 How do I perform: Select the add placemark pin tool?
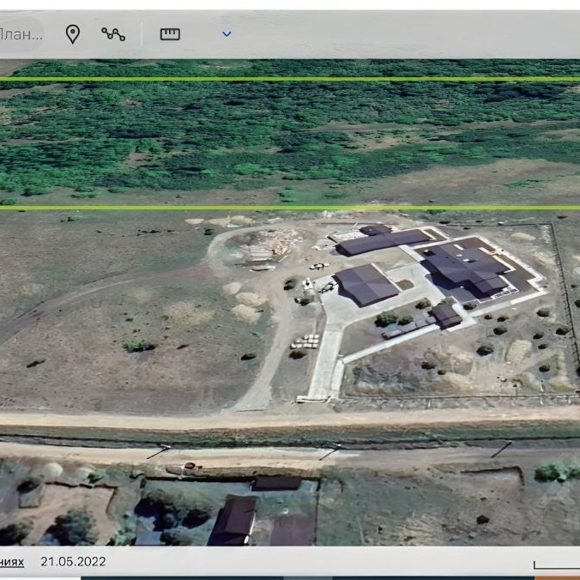point(73,34)
